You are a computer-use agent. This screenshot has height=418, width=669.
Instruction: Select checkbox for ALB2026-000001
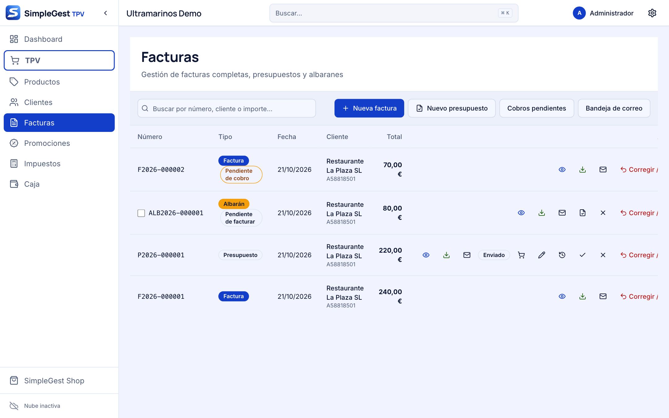tap(141, 213)
